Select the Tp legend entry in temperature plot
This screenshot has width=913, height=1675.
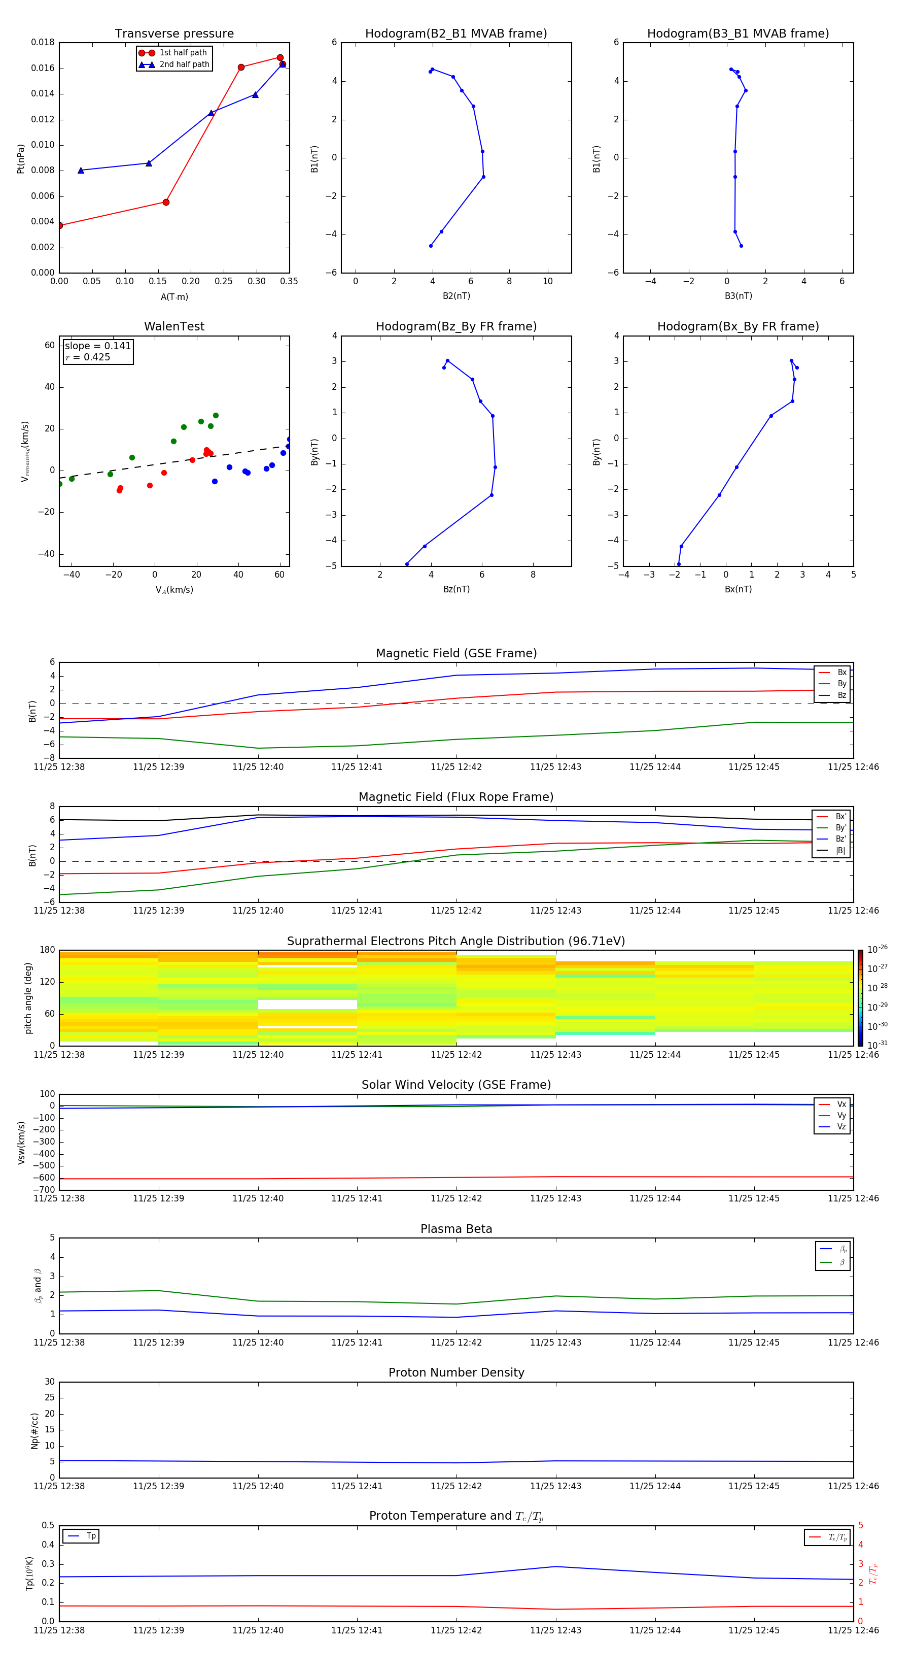pos(81,1536)
